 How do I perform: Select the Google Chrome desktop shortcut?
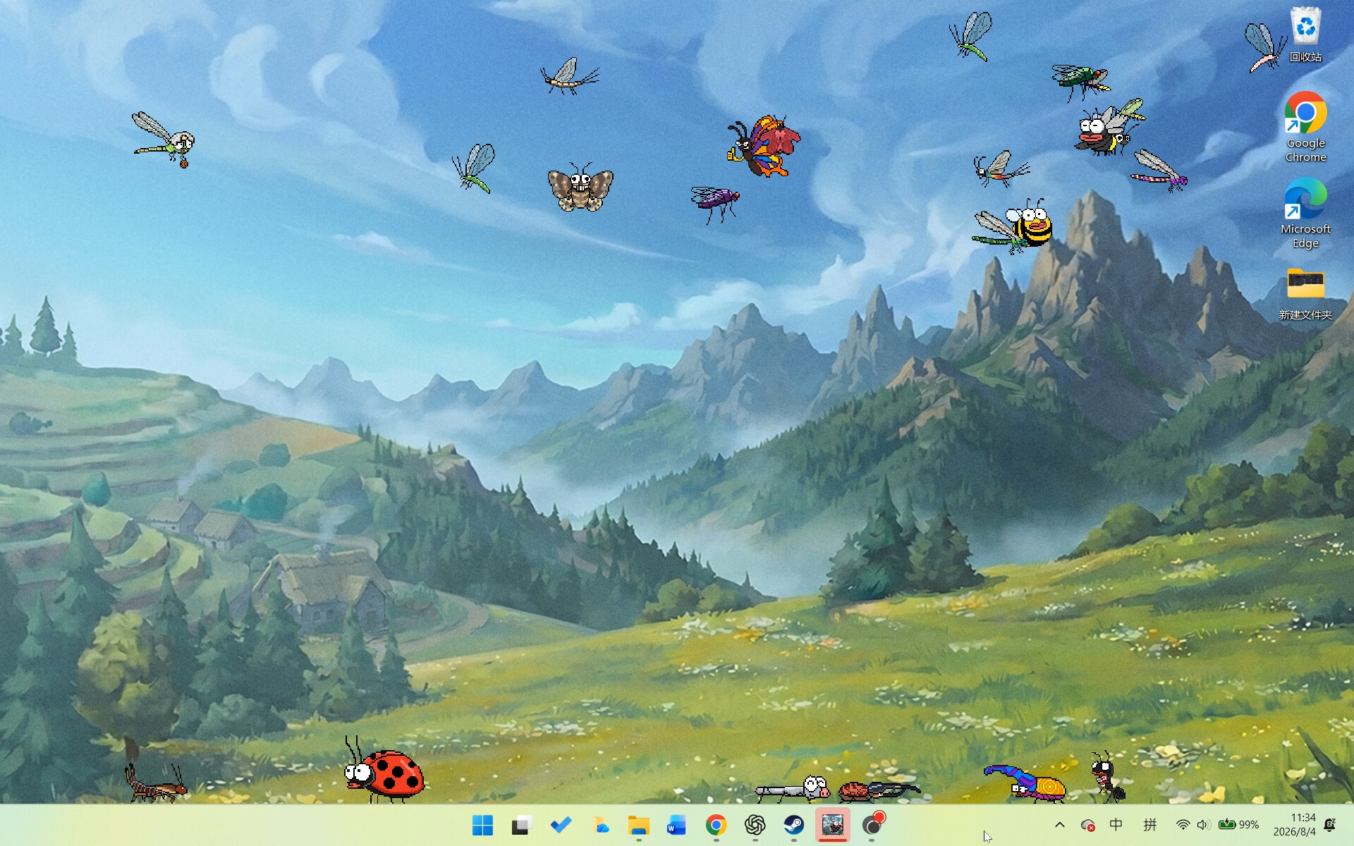(x=1306, y=127)
